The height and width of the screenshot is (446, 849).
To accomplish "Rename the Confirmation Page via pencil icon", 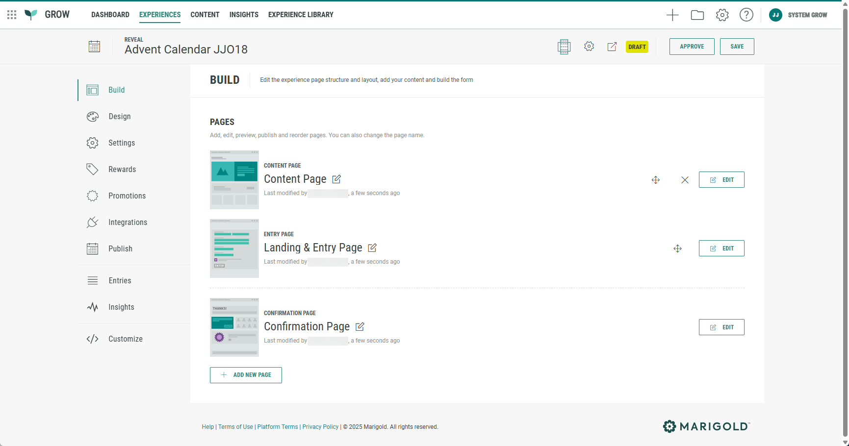I will 360,327.
